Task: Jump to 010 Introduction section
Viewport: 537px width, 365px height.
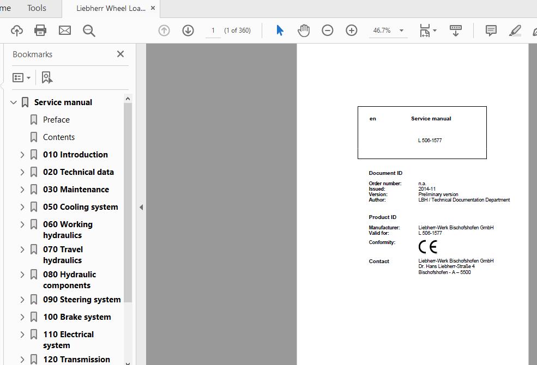Action: pyautogui.click(x=75, y=155)
